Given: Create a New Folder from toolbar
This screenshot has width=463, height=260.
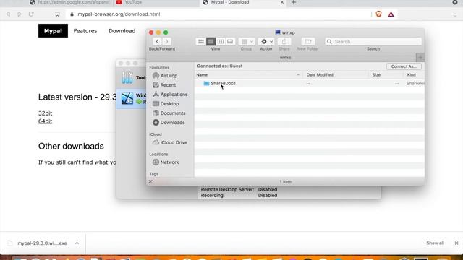Looking at the screenshot, I should pos(308,42).
